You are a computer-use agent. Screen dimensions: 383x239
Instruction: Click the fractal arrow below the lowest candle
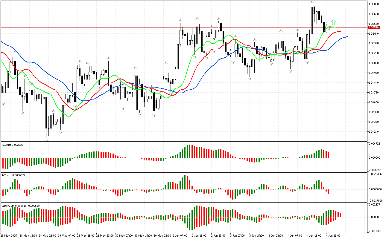click(46, 140)
